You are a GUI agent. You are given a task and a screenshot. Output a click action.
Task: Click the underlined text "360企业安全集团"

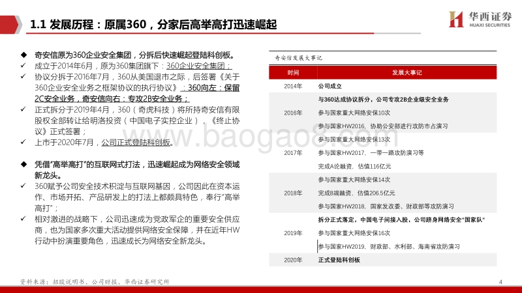click(x=199, y=66)
